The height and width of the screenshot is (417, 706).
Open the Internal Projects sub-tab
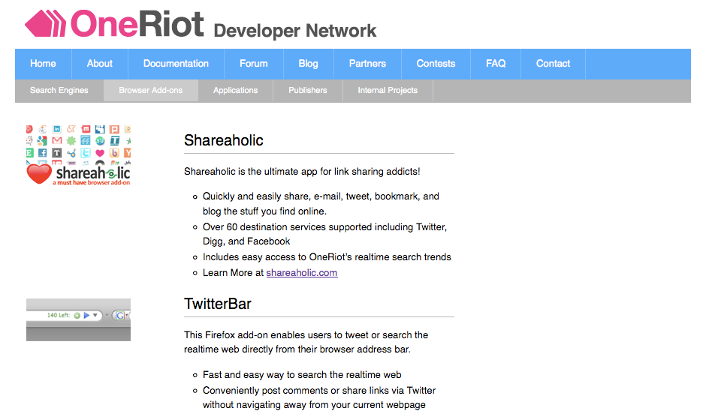tap(388, 91)
